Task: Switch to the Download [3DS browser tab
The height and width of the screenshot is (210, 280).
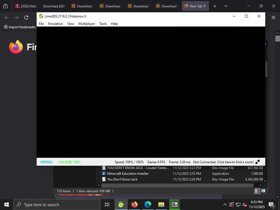Action: 54,6
